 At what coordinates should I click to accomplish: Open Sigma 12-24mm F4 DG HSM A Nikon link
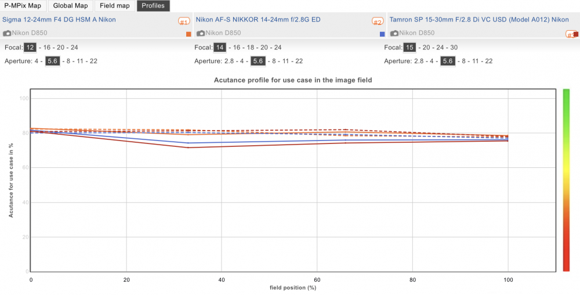pos(59,19)
